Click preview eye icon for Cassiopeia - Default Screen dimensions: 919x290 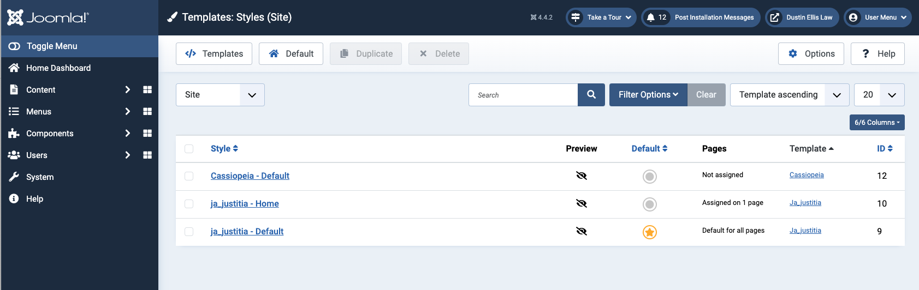[x=582, y=176]
